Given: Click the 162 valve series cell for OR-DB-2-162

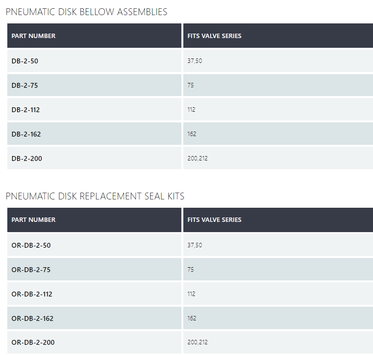Looking at the screenshot, I should point(192,318).
